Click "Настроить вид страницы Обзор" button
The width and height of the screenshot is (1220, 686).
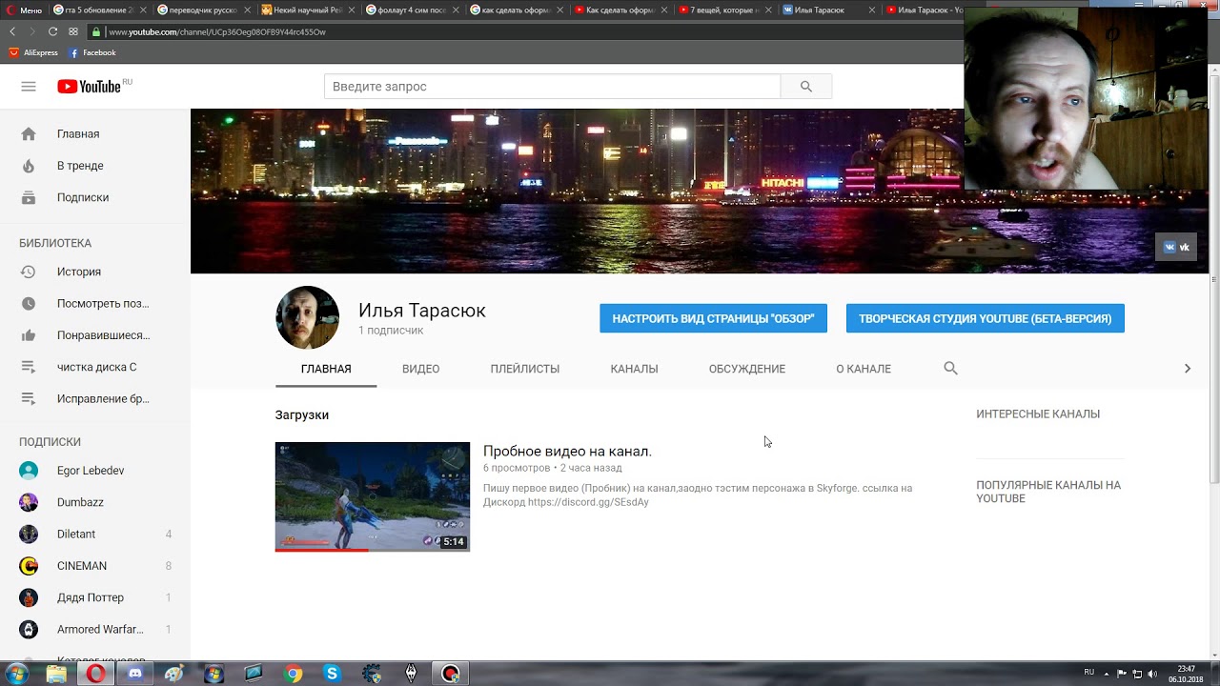[713, 318]
